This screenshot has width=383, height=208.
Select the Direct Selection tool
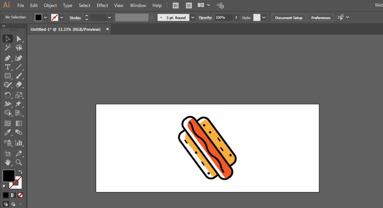click(x=19, y=39)
